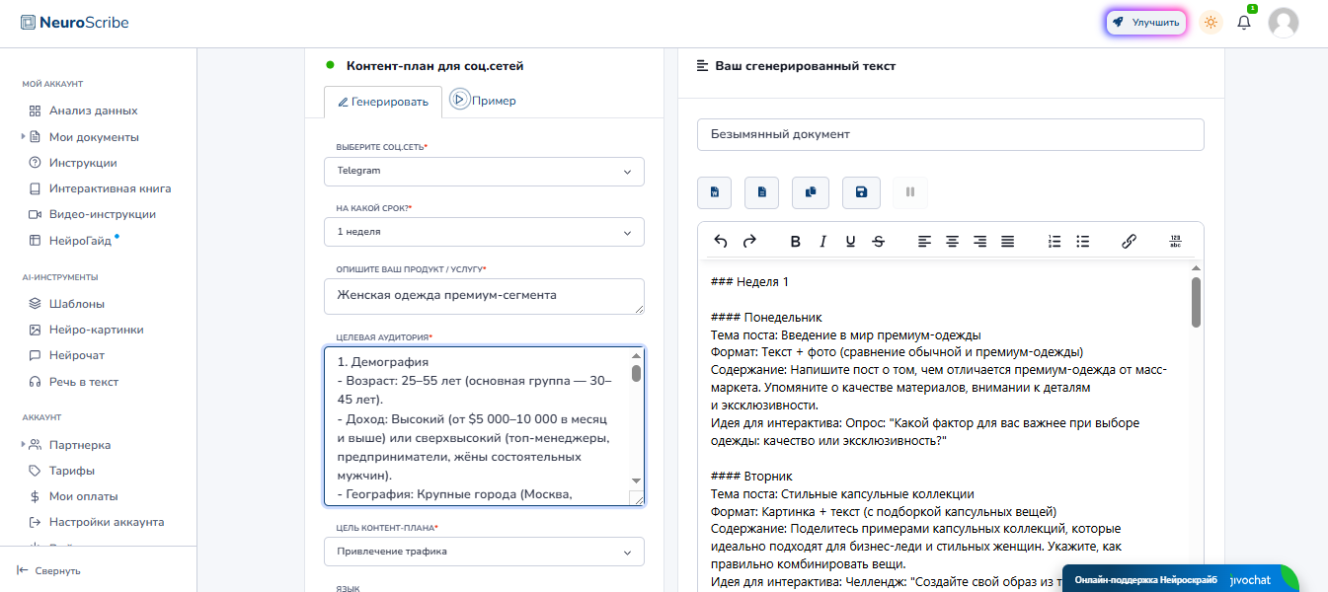
Task: Click Безымянный документ title field
Action: point(950,134)
